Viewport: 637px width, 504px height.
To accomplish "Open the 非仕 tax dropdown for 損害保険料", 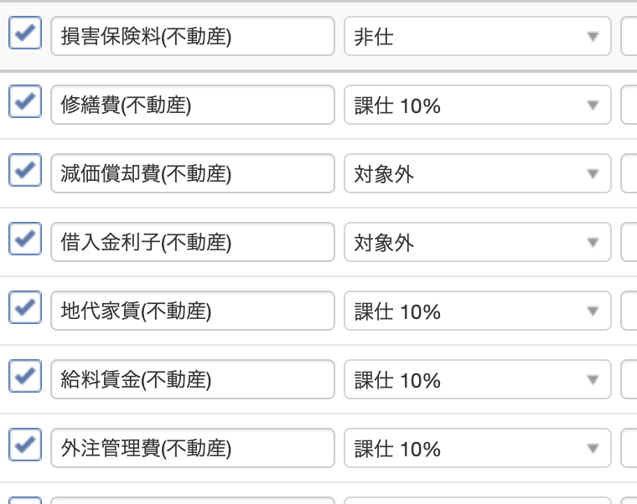I will point(477,37).
